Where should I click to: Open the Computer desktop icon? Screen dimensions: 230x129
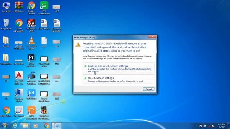point(6,7)
